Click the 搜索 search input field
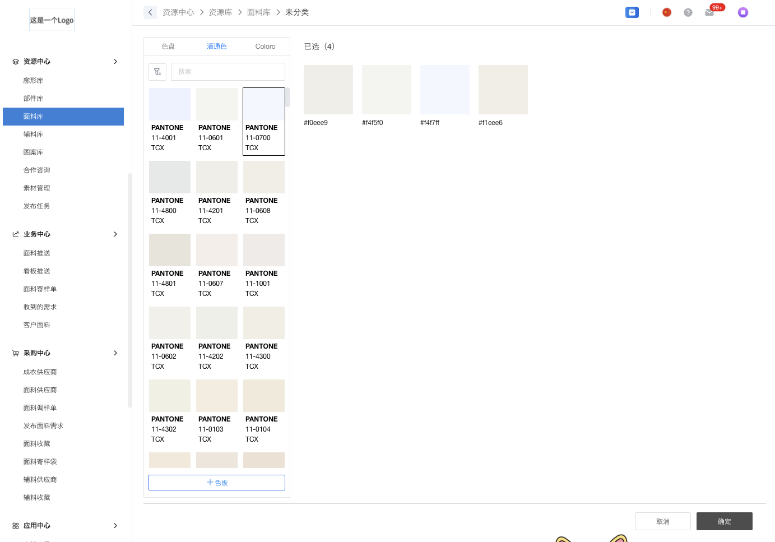This screenshot has height=542, width=775. pos(228,72)
